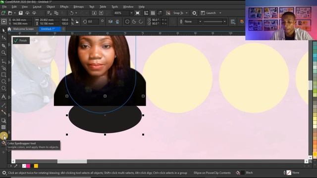Click the no-color swatch in document palette
317x178 pixels.
pyautogui.click(x=24, y=166)
